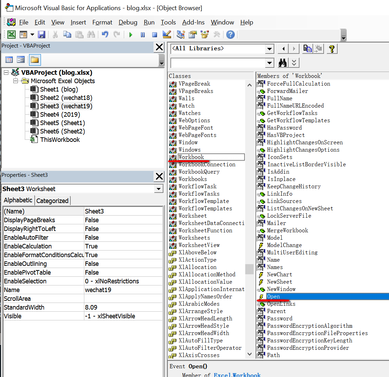Click the ScrollArea property value field
The height and width of the screenshot is (377, 389).
tap(123, 299)
